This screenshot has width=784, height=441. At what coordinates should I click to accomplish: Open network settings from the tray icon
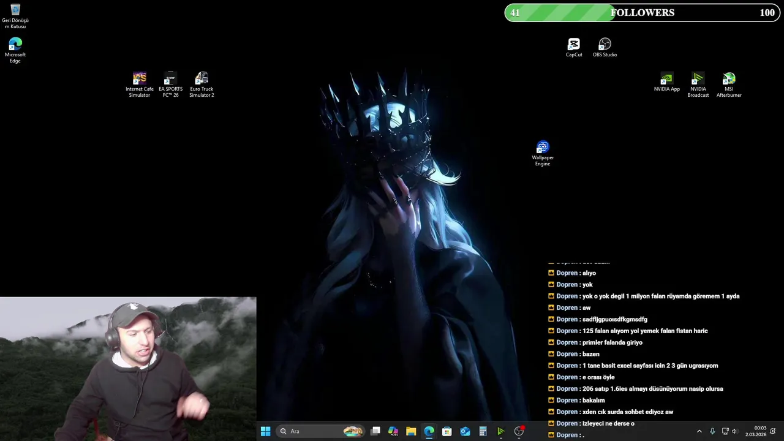click(725, 431)
